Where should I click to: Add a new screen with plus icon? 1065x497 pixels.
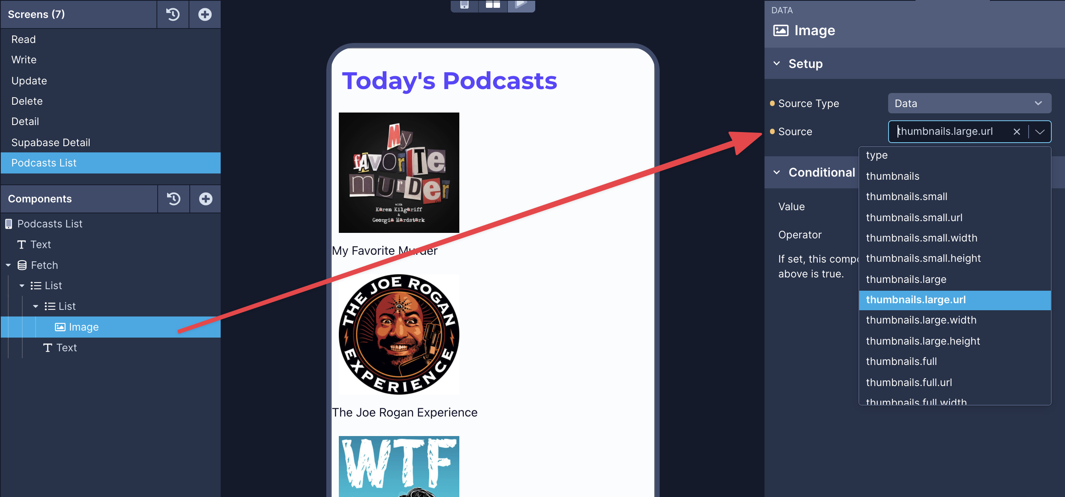[205, 14]
